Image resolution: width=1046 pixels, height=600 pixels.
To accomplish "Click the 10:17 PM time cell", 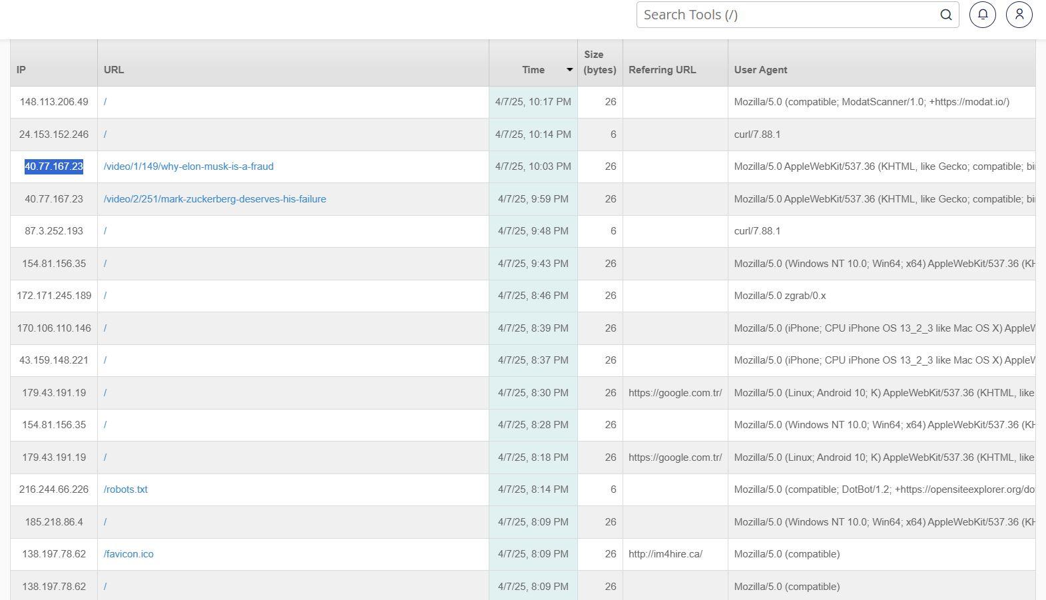I will coord(533,102).
